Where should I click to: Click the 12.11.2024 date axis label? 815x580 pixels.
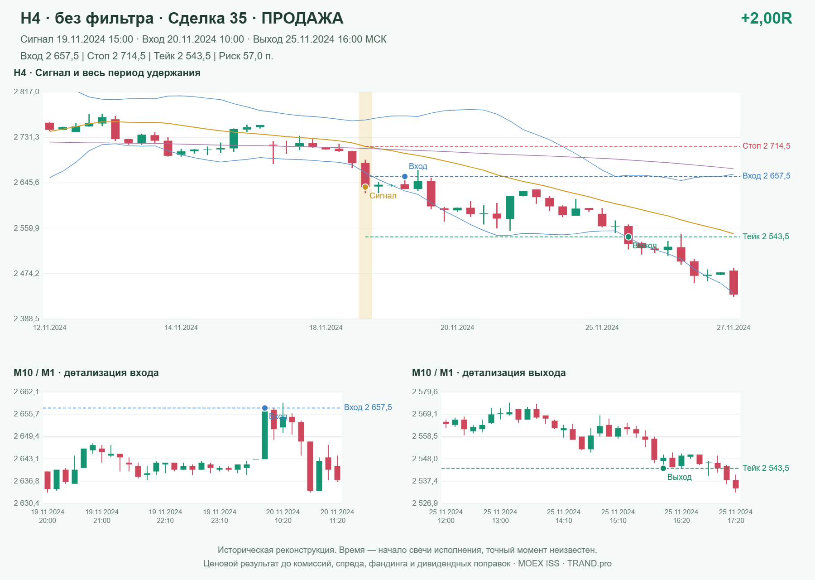pos(49,328)
